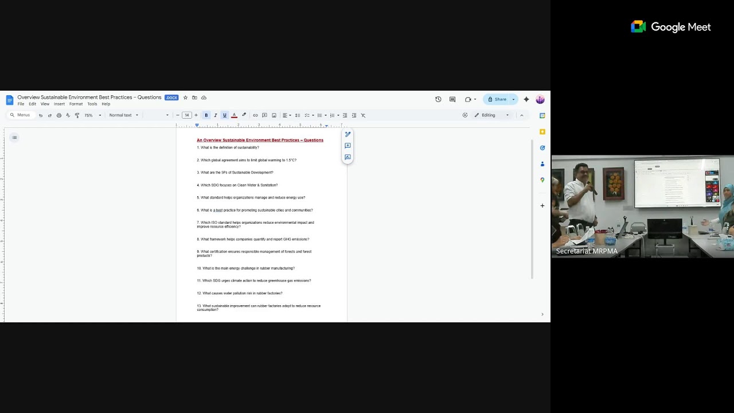This screenshot has height=413, width=734.
Task: Open the bulleted list dropdown
Action: 322,115
